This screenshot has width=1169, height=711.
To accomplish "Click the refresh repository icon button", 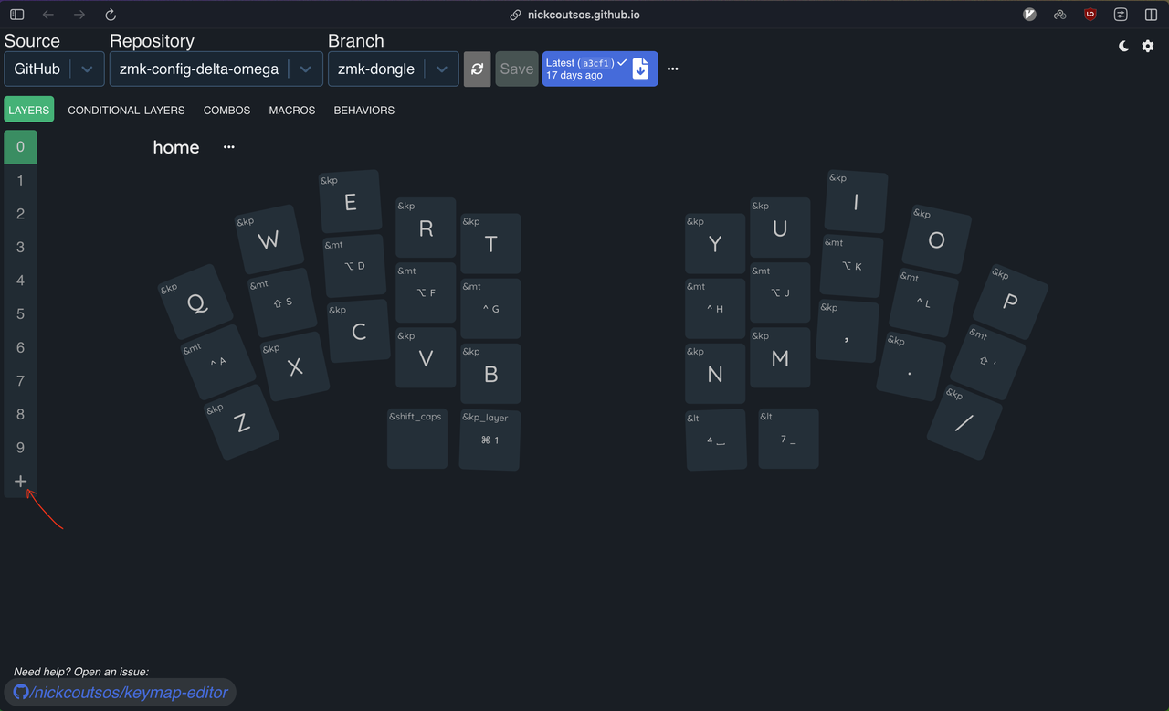I will (478, 69).
